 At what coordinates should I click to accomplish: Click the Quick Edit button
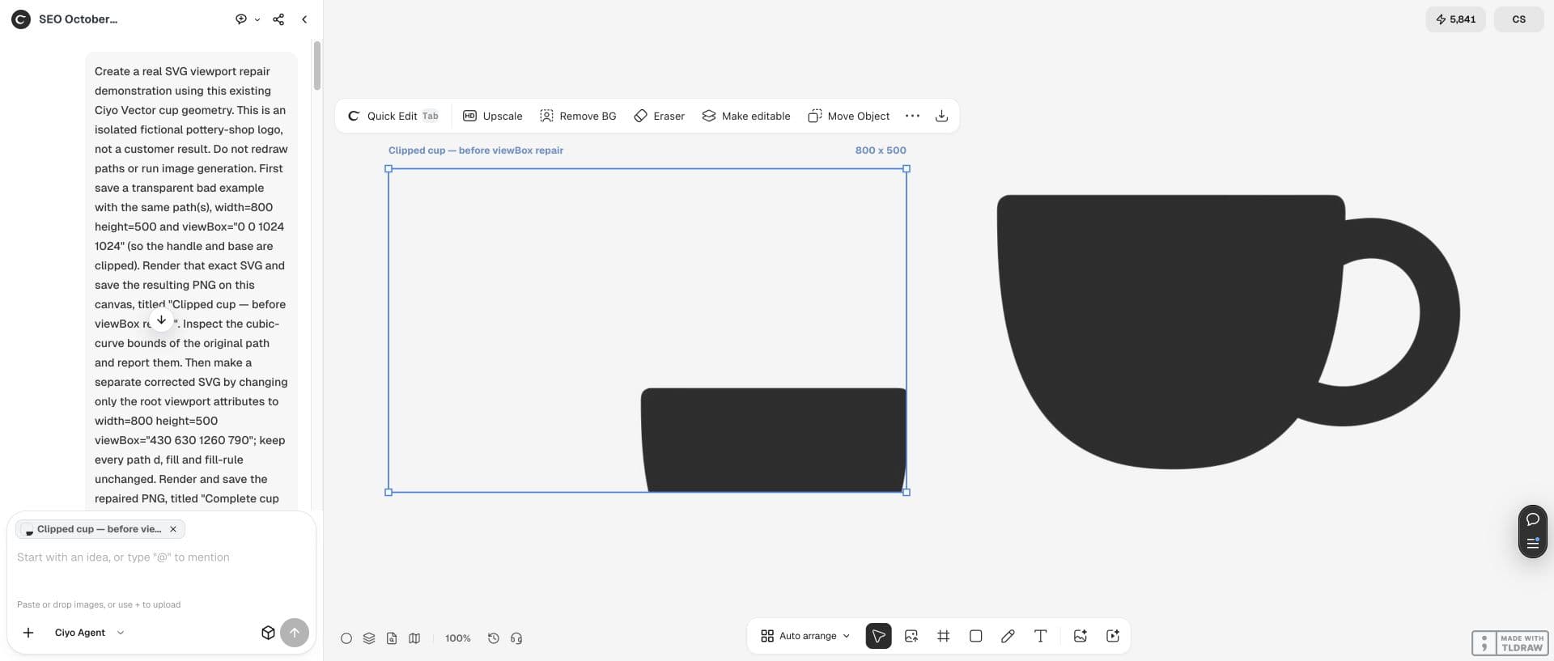click(x=393, y=116)
